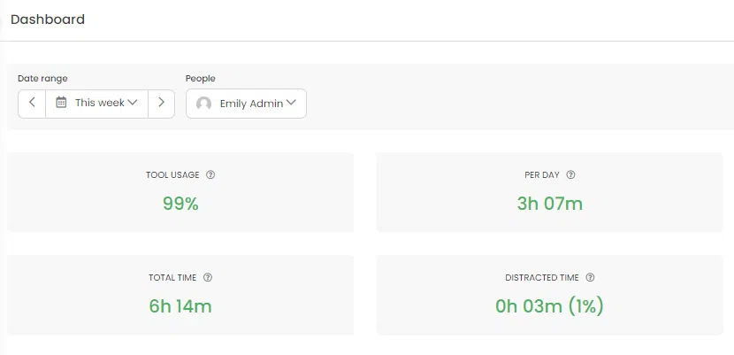Open the Emily Admin people dropdown
734x355 pixels.
(x=246, y=104)
